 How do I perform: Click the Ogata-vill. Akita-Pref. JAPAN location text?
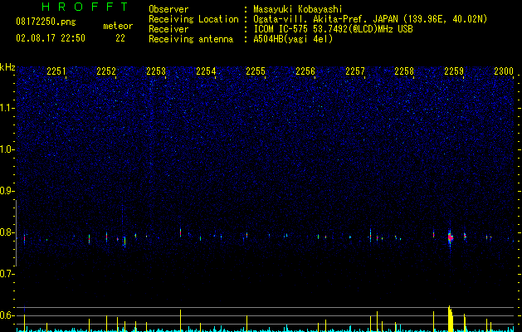tap(370, 19)
